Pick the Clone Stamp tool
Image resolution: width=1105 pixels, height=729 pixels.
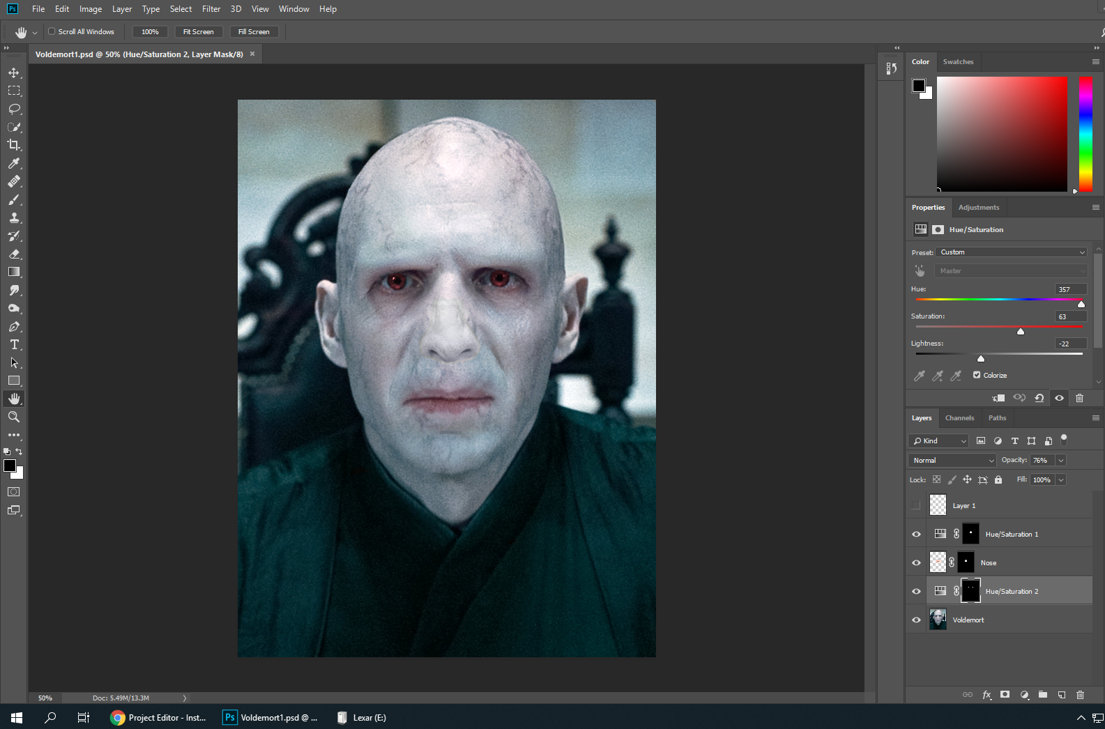(14, 217)
